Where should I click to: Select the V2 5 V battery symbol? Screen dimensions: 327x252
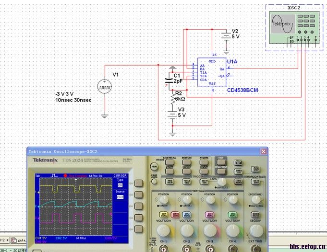226,36
